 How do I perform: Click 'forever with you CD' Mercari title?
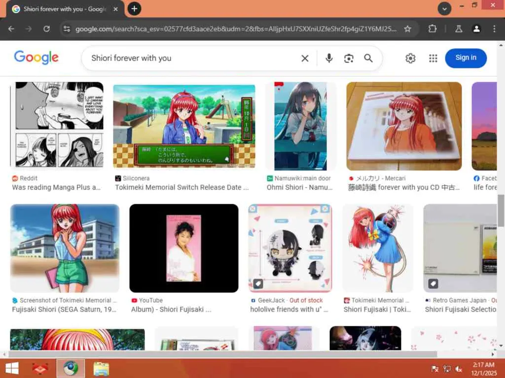[404, 188]
